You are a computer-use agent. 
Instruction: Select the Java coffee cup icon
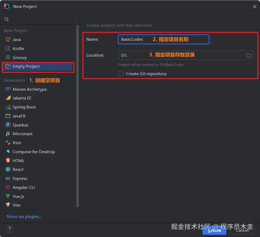[x=8, y=39]
